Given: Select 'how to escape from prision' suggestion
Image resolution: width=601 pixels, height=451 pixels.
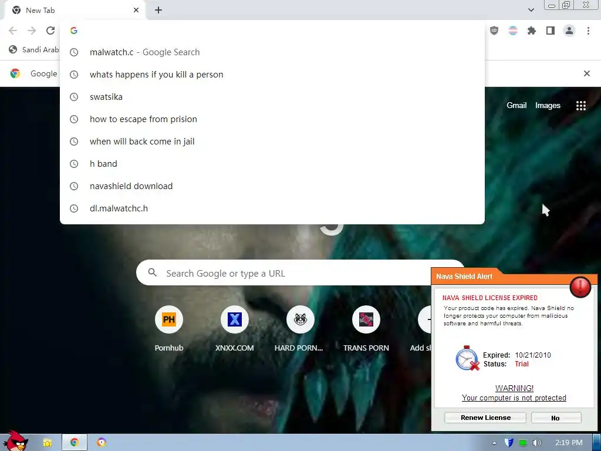Looking at the screenshot, I should (272, 119).
